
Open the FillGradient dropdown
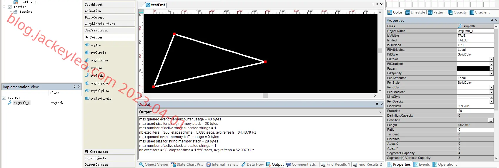[491, 64]
